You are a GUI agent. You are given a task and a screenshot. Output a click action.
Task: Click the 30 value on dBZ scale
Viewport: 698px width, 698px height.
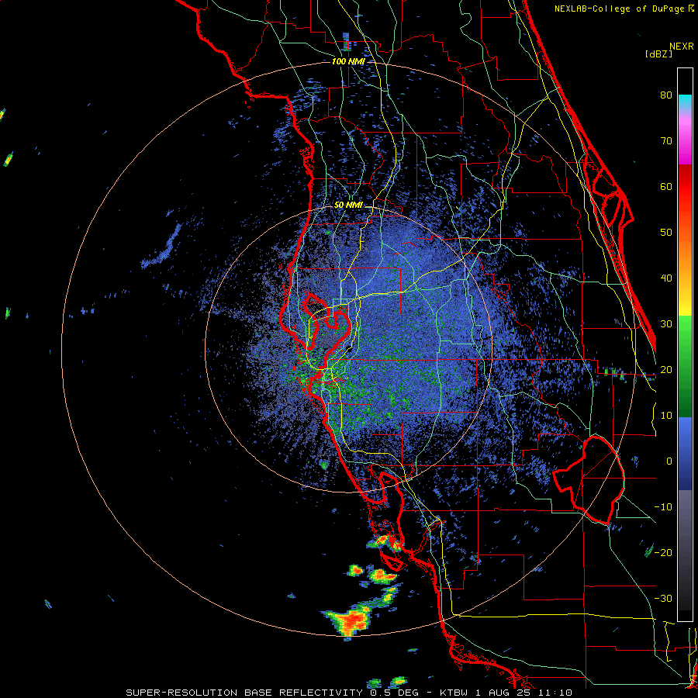pyautogui.click(x=666, y=324)
